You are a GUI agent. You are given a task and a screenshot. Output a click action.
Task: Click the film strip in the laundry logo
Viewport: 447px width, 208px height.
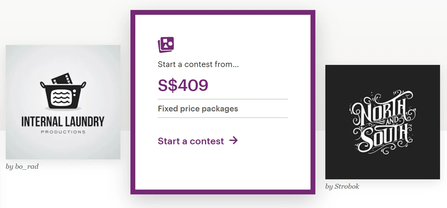[x=61, y=78]
